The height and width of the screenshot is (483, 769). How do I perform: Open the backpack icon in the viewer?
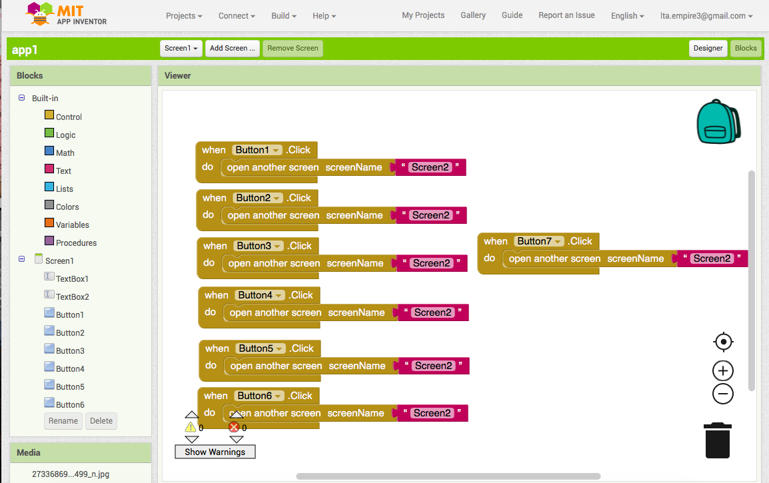coord(718,122)
